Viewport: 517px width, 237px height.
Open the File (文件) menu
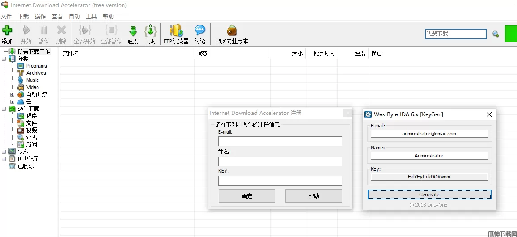6,17
